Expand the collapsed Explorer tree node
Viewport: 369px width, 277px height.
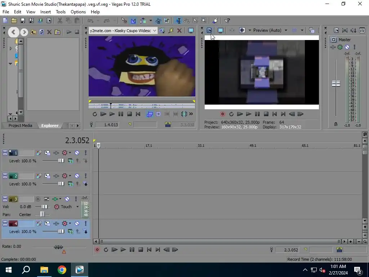[10, 49]
